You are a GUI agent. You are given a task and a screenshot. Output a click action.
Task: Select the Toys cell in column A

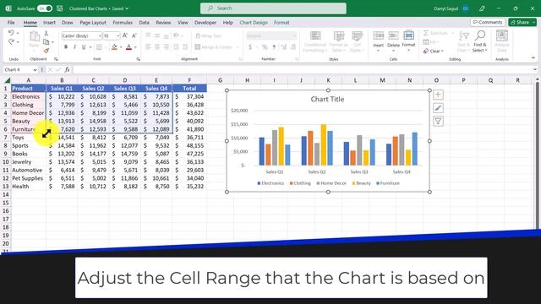[x=28, y=137]
